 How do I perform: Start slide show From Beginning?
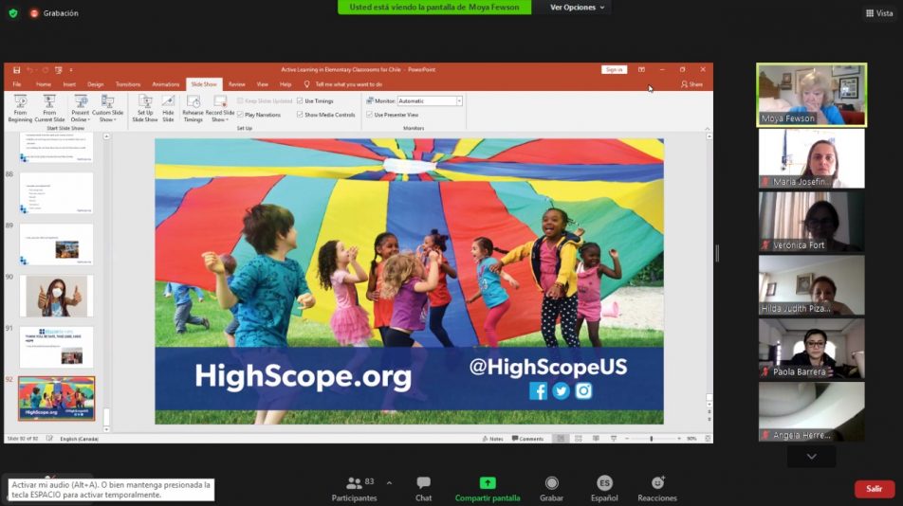[20, 109]
